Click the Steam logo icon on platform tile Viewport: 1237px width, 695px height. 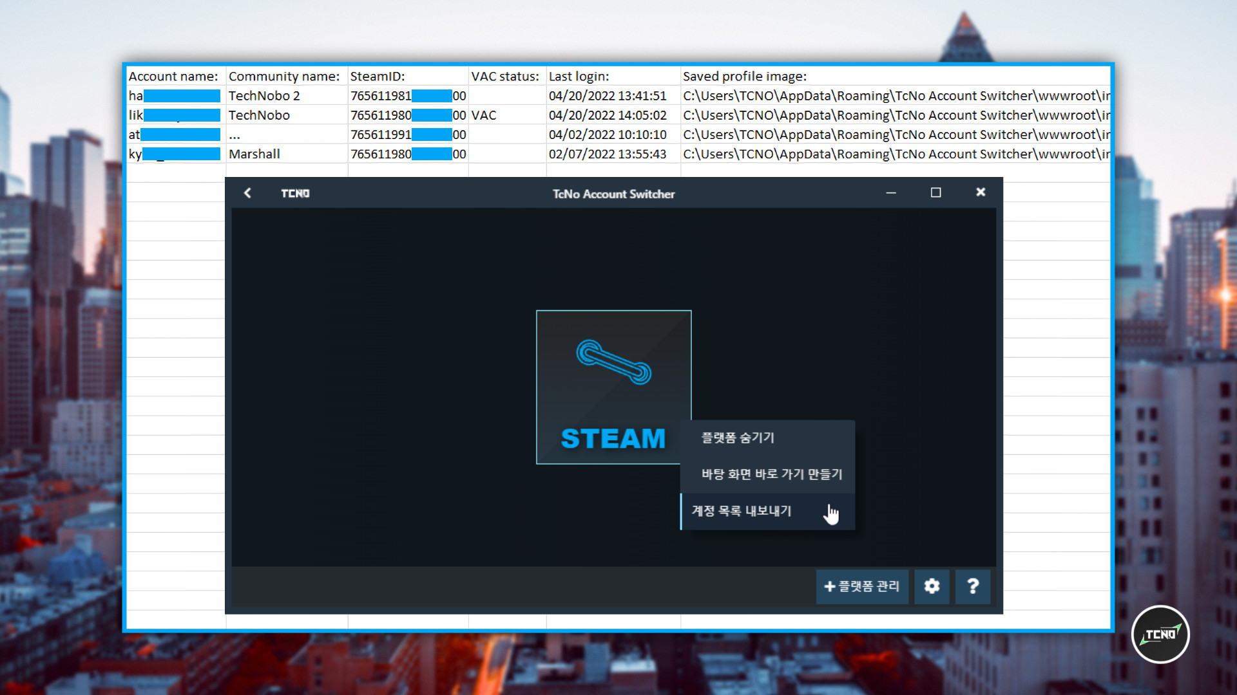pyautogui.click(x=613, y=362)
